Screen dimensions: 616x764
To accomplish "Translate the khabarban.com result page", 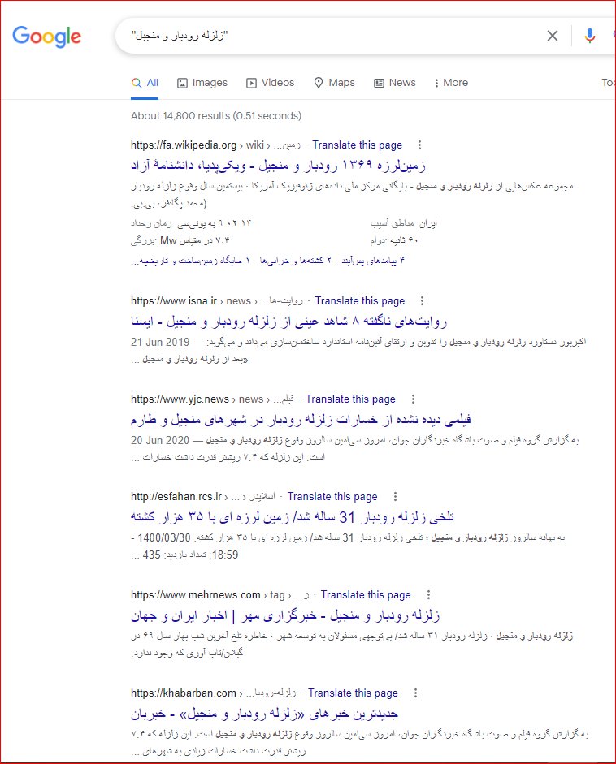I will 353,693.
